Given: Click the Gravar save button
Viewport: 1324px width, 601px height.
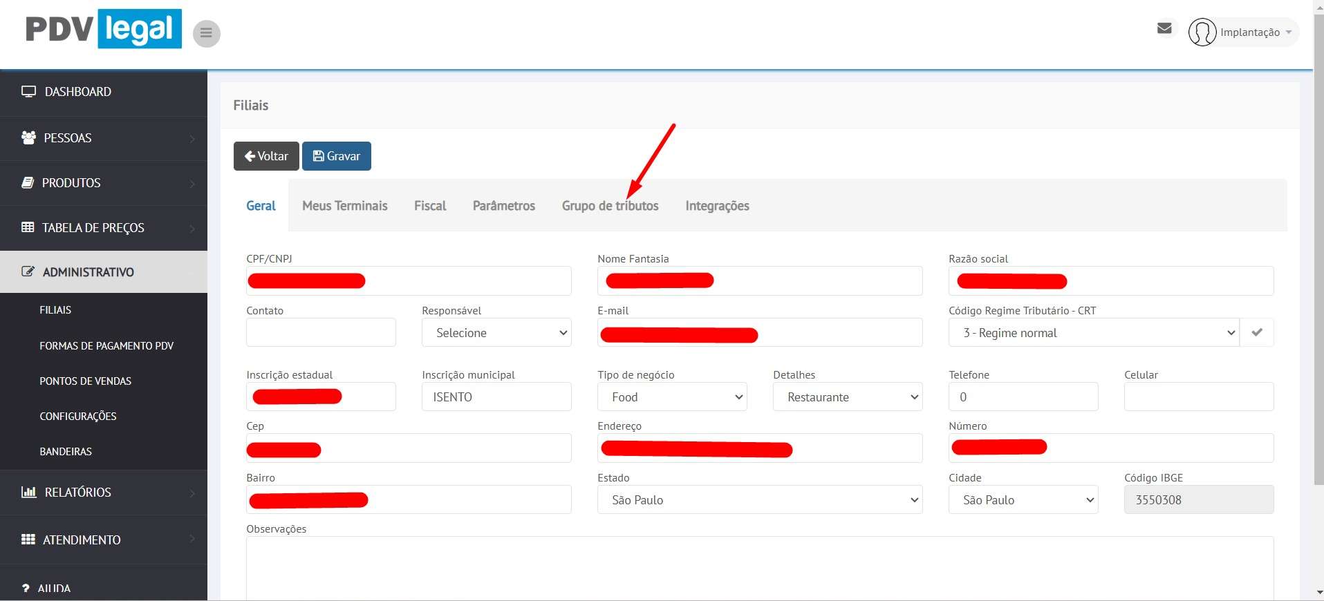Looking at the screenshot, I should pyautogui.click(x=337, y=156).
